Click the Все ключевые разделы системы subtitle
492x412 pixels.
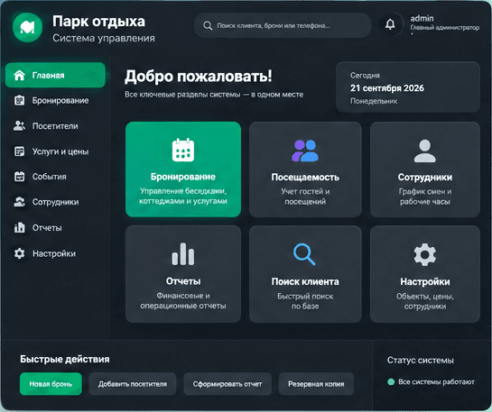tap(214, 95)
